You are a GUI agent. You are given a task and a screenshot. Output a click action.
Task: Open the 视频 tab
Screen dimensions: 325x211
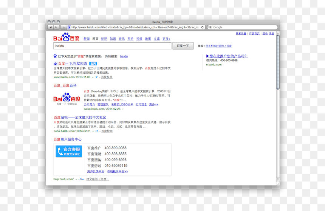point(139,39)
